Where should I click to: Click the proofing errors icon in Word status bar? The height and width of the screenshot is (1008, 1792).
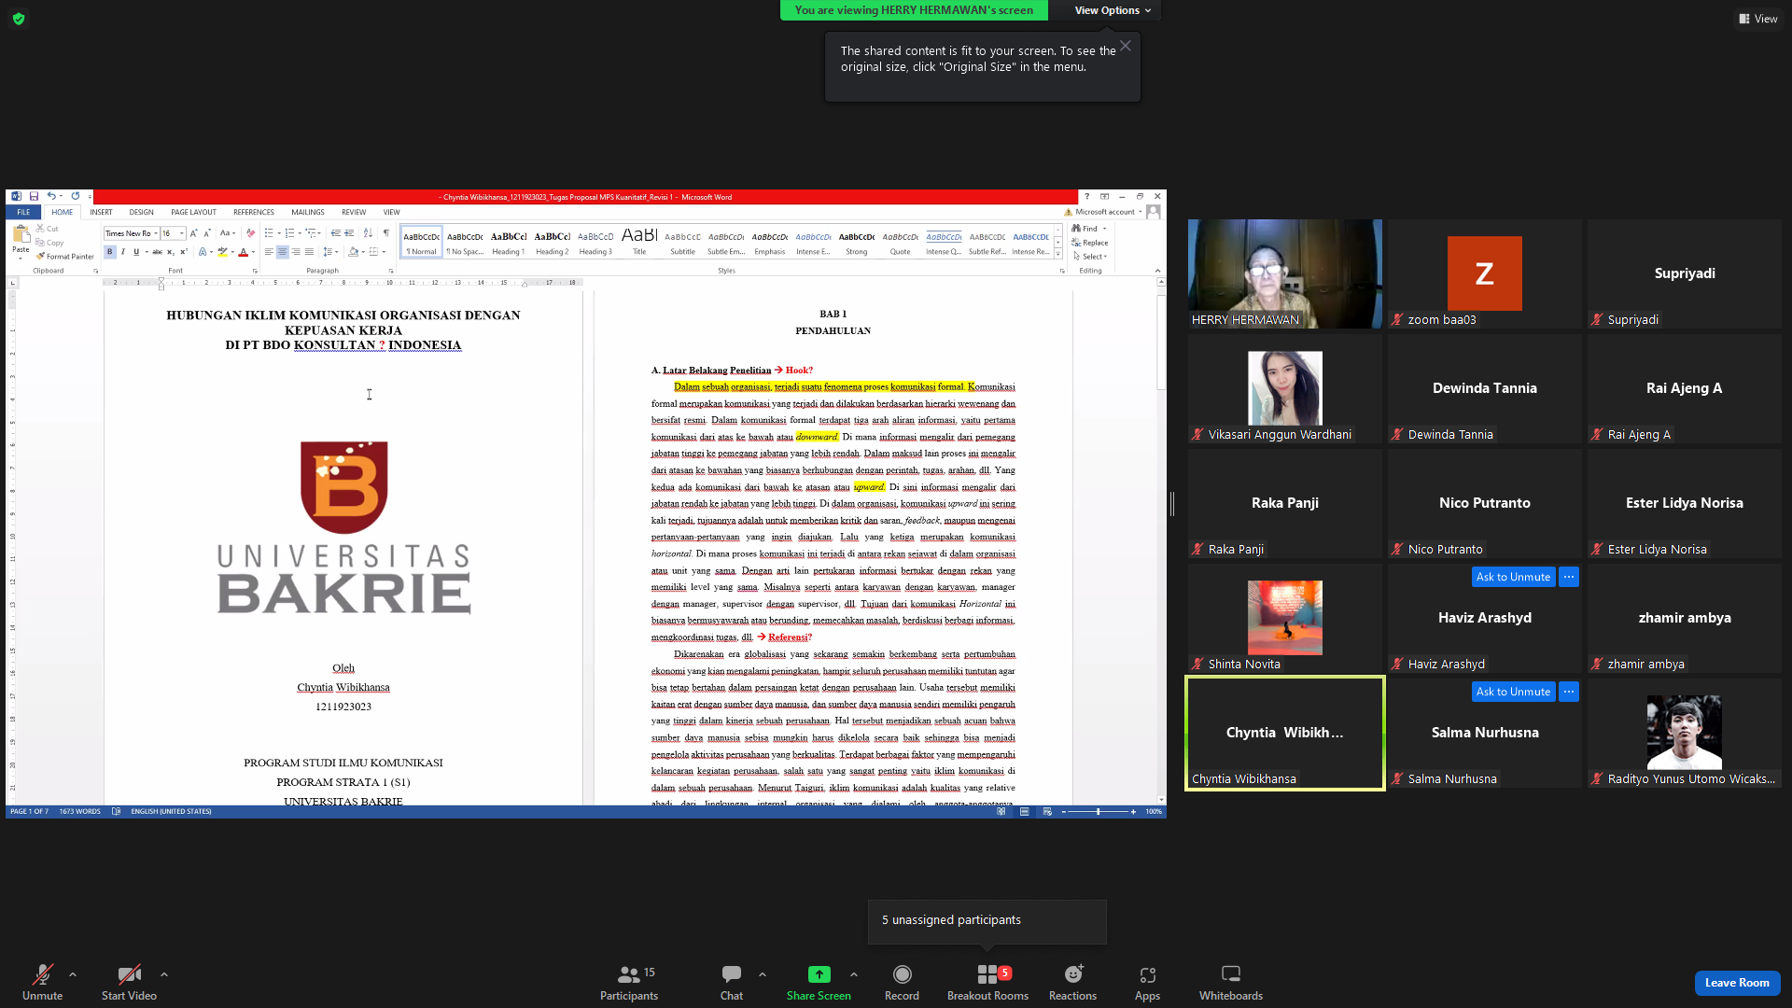tap(117, 812)
